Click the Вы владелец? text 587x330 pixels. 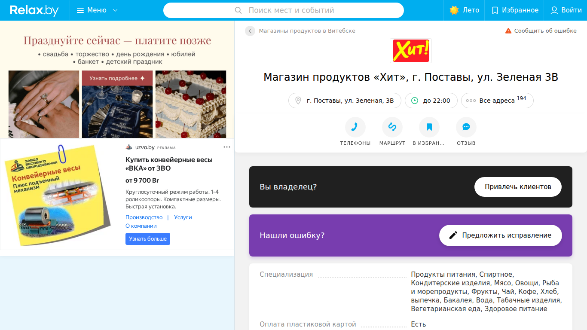click(288, 187)
